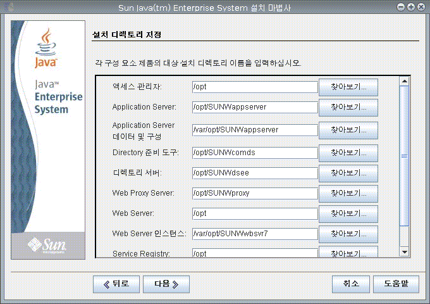Click the 디렉토리 서버 /opt/SUNWdsee field
This screenshot has height=304, width=430.
click(255, 173)
